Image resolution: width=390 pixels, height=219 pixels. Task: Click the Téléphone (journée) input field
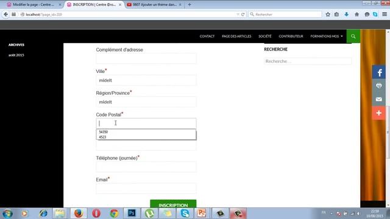pyautogui.click(x=146, y=167)
